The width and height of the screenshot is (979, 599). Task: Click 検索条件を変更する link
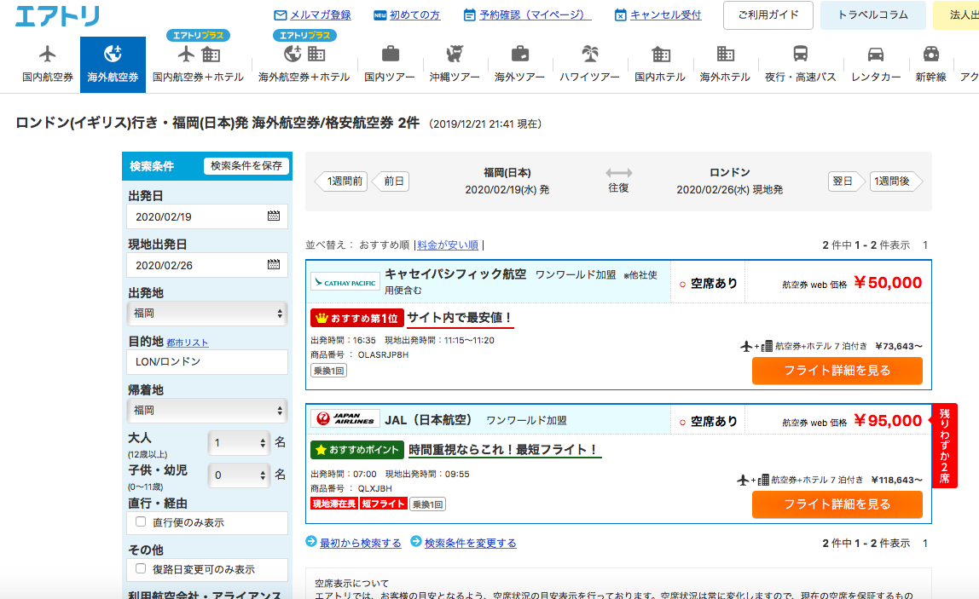coord(470,543)
